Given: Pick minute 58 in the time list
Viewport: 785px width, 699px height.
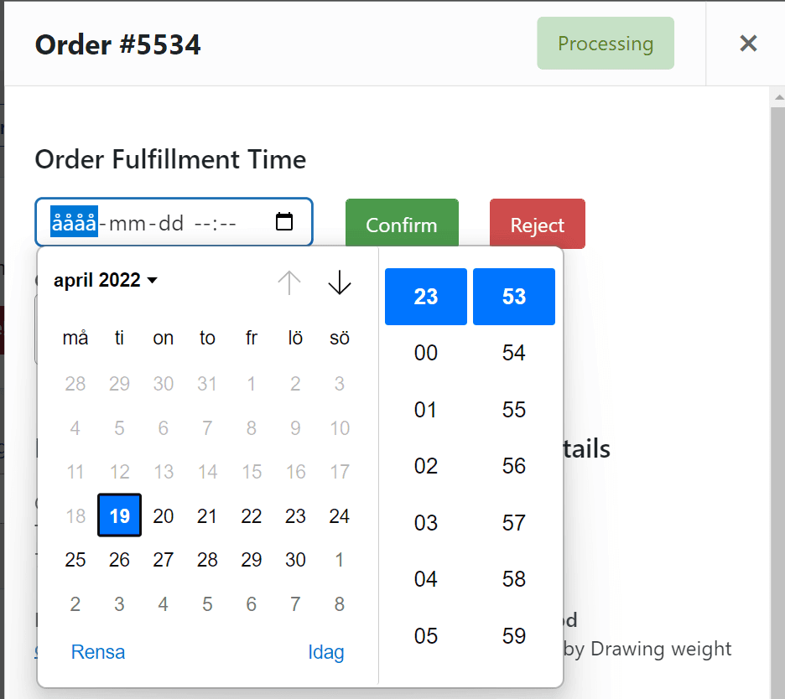Looking at the screenshot, I should (514, 579).
